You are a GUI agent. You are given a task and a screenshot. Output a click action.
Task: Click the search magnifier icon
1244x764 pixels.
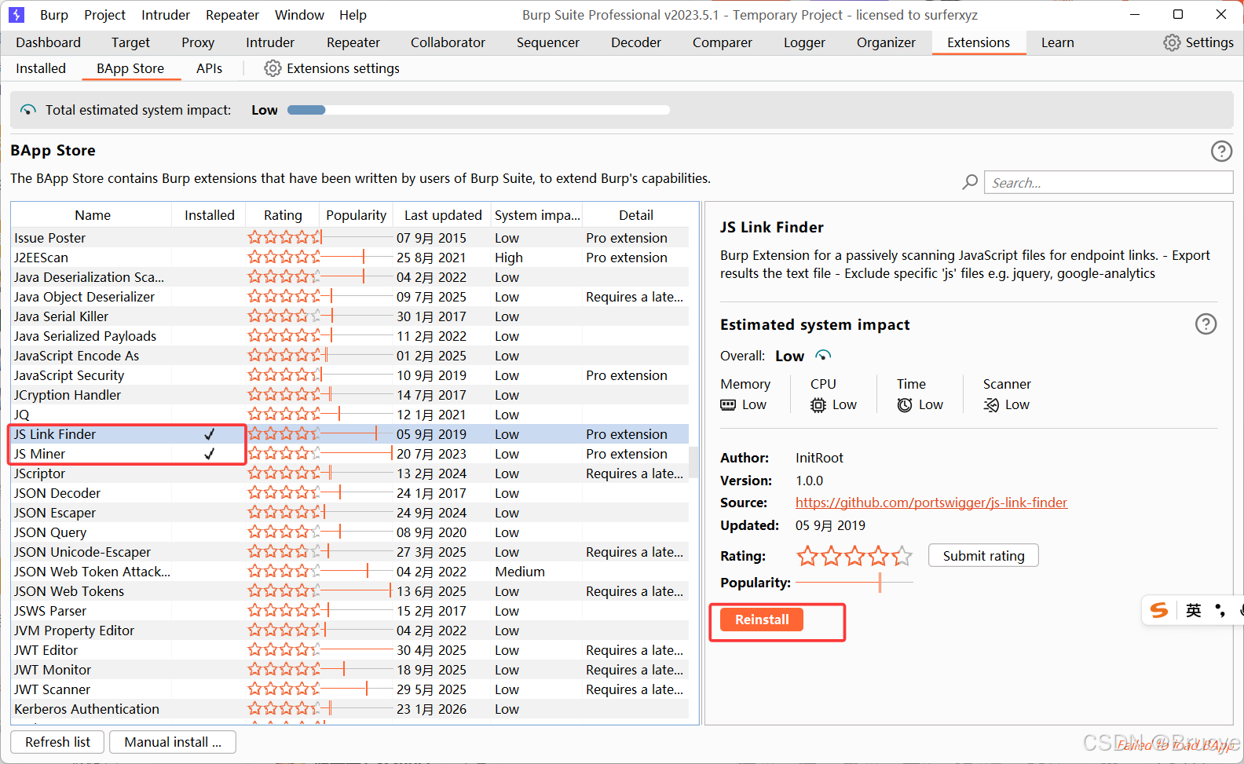pyautogui.click(x=970, y=182)
